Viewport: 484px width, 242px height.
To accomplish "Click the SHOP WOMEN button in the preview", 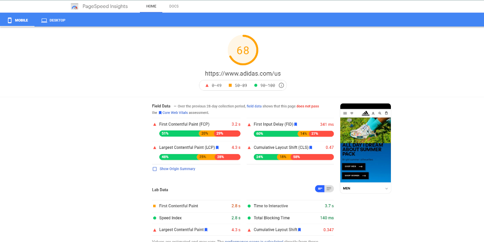I will pos(355,176).
